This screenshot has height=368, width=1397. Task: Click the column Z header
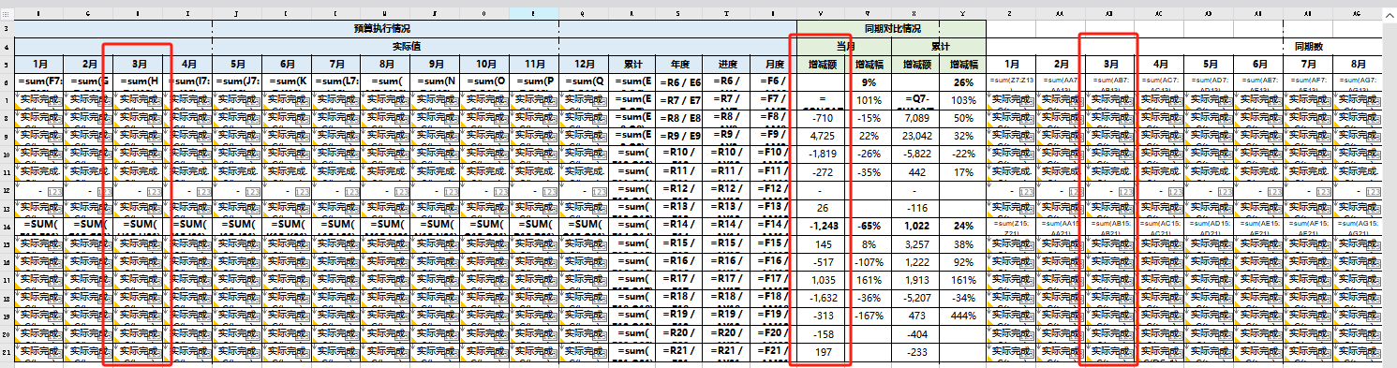tap(1012, 14)
